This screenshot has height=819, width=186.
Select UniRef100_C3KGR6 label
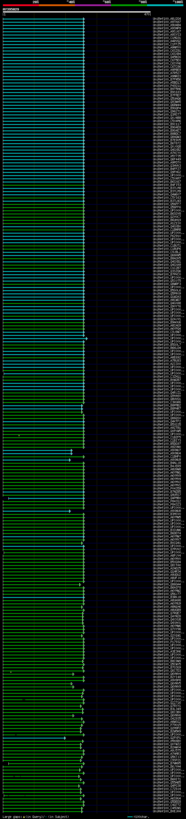click(x=167, y=402)
